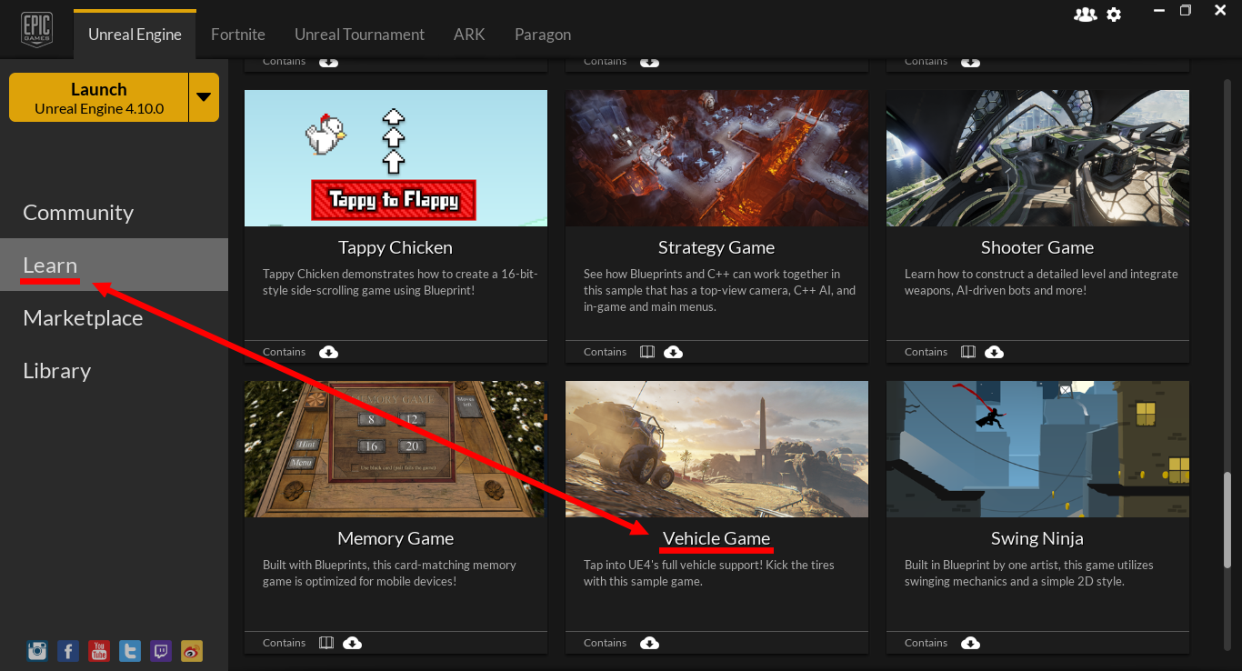Click the Vehicle Game download cloud icon
Image resolution: width=1242 pixels, height=671 pixels.
coord(649,643)
